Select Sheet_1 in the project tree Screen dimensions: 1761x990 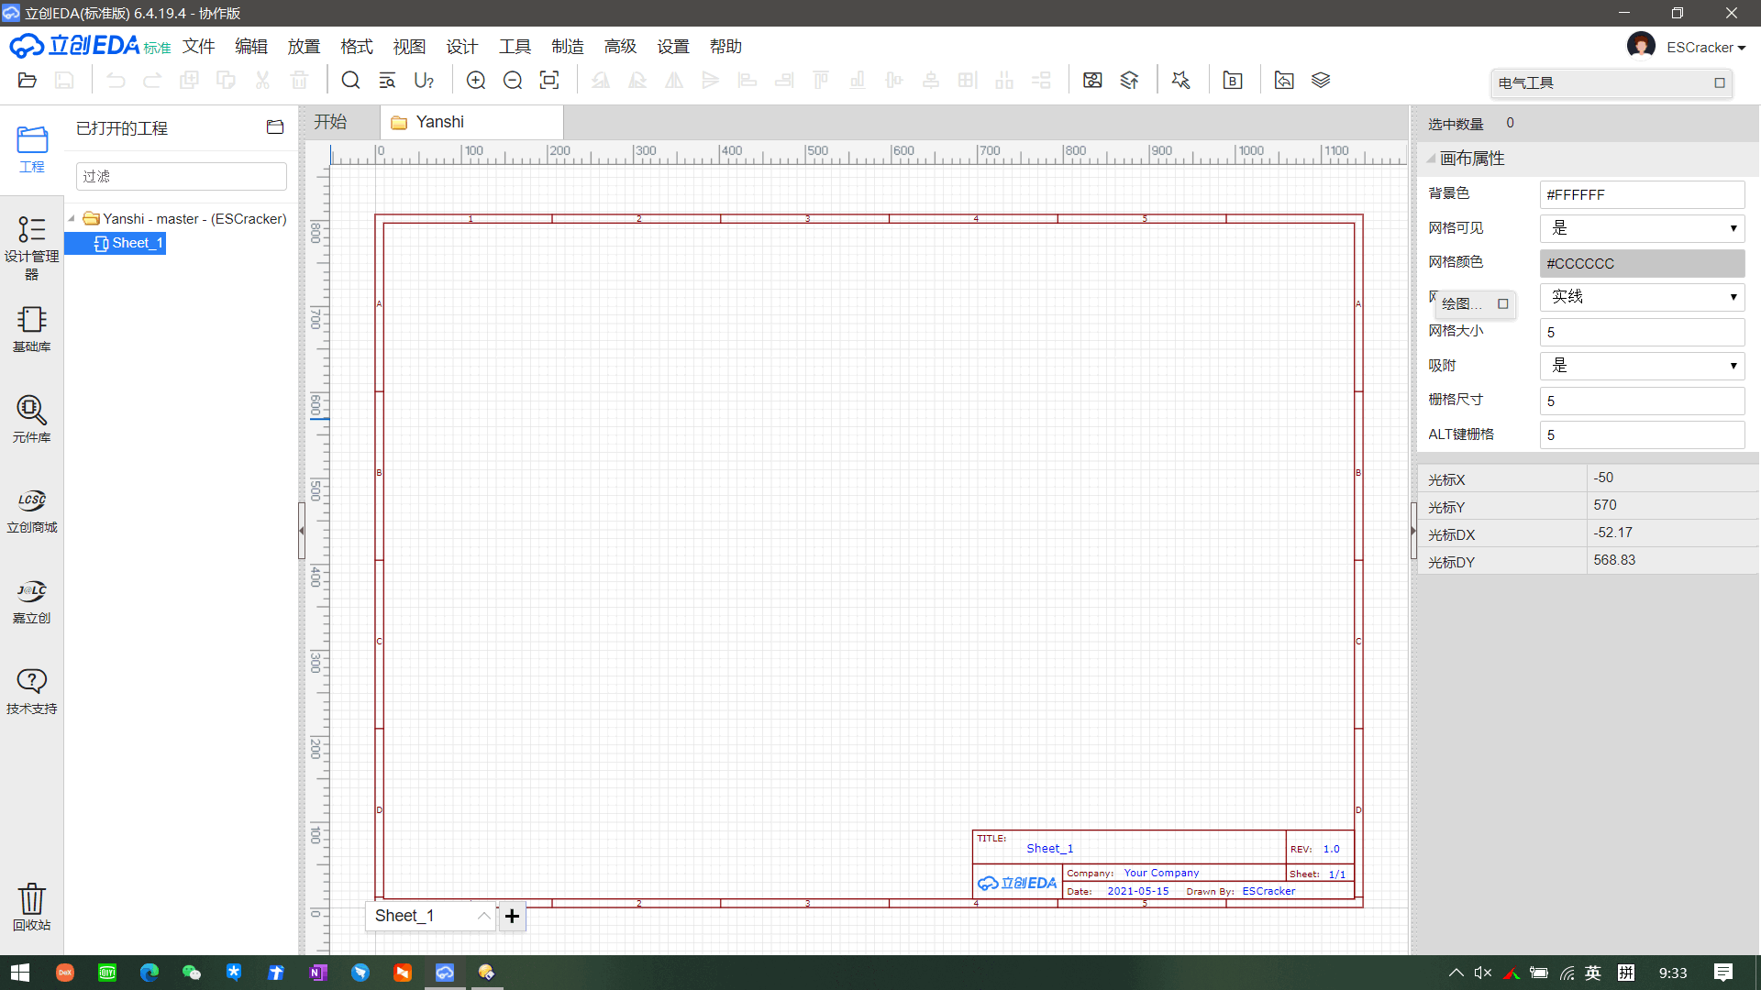[129, 243]
